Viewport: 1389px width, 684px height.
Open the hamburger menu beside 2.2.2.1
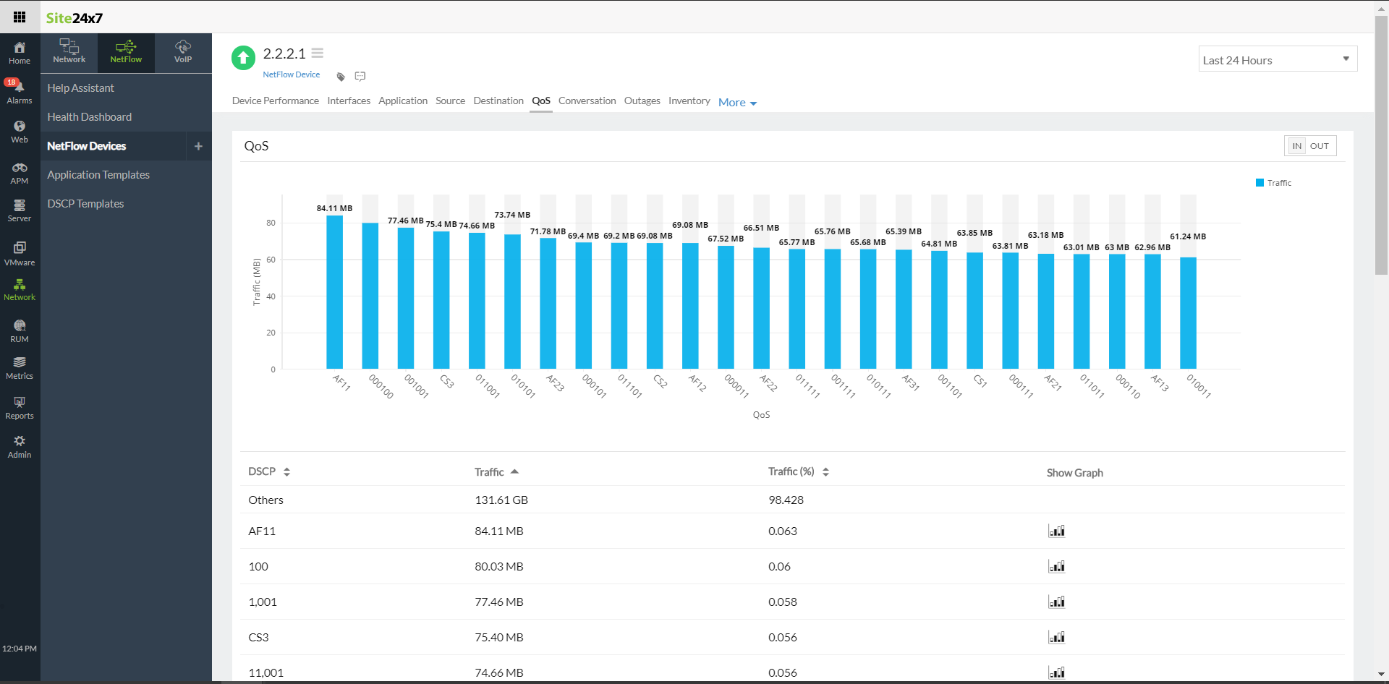318,54
